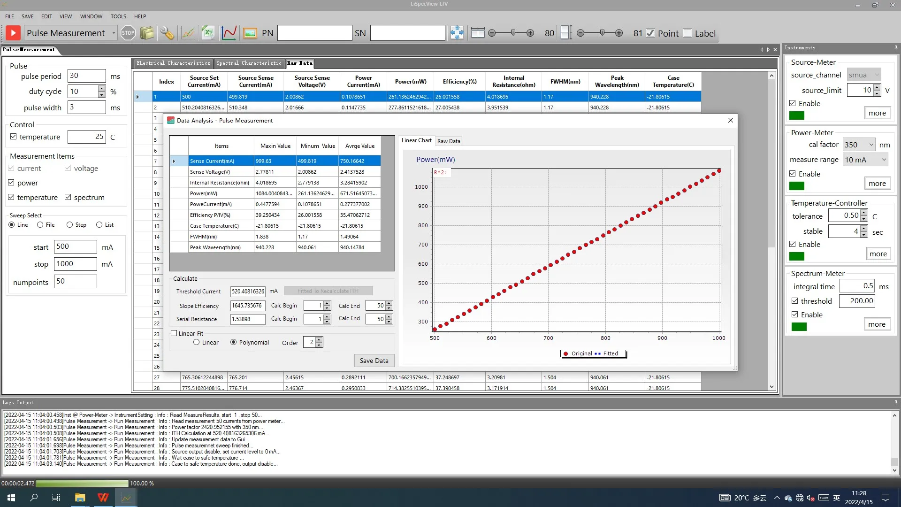Open the data analysis curve chart icon
The image size is (901, 507).
tap(229, 33)
